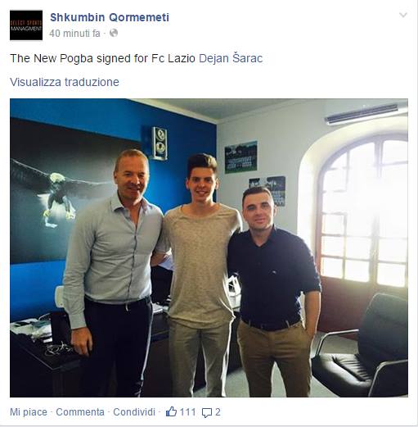
Task: Click the thumbs-up likes icon
Action: tap(171, 411)
